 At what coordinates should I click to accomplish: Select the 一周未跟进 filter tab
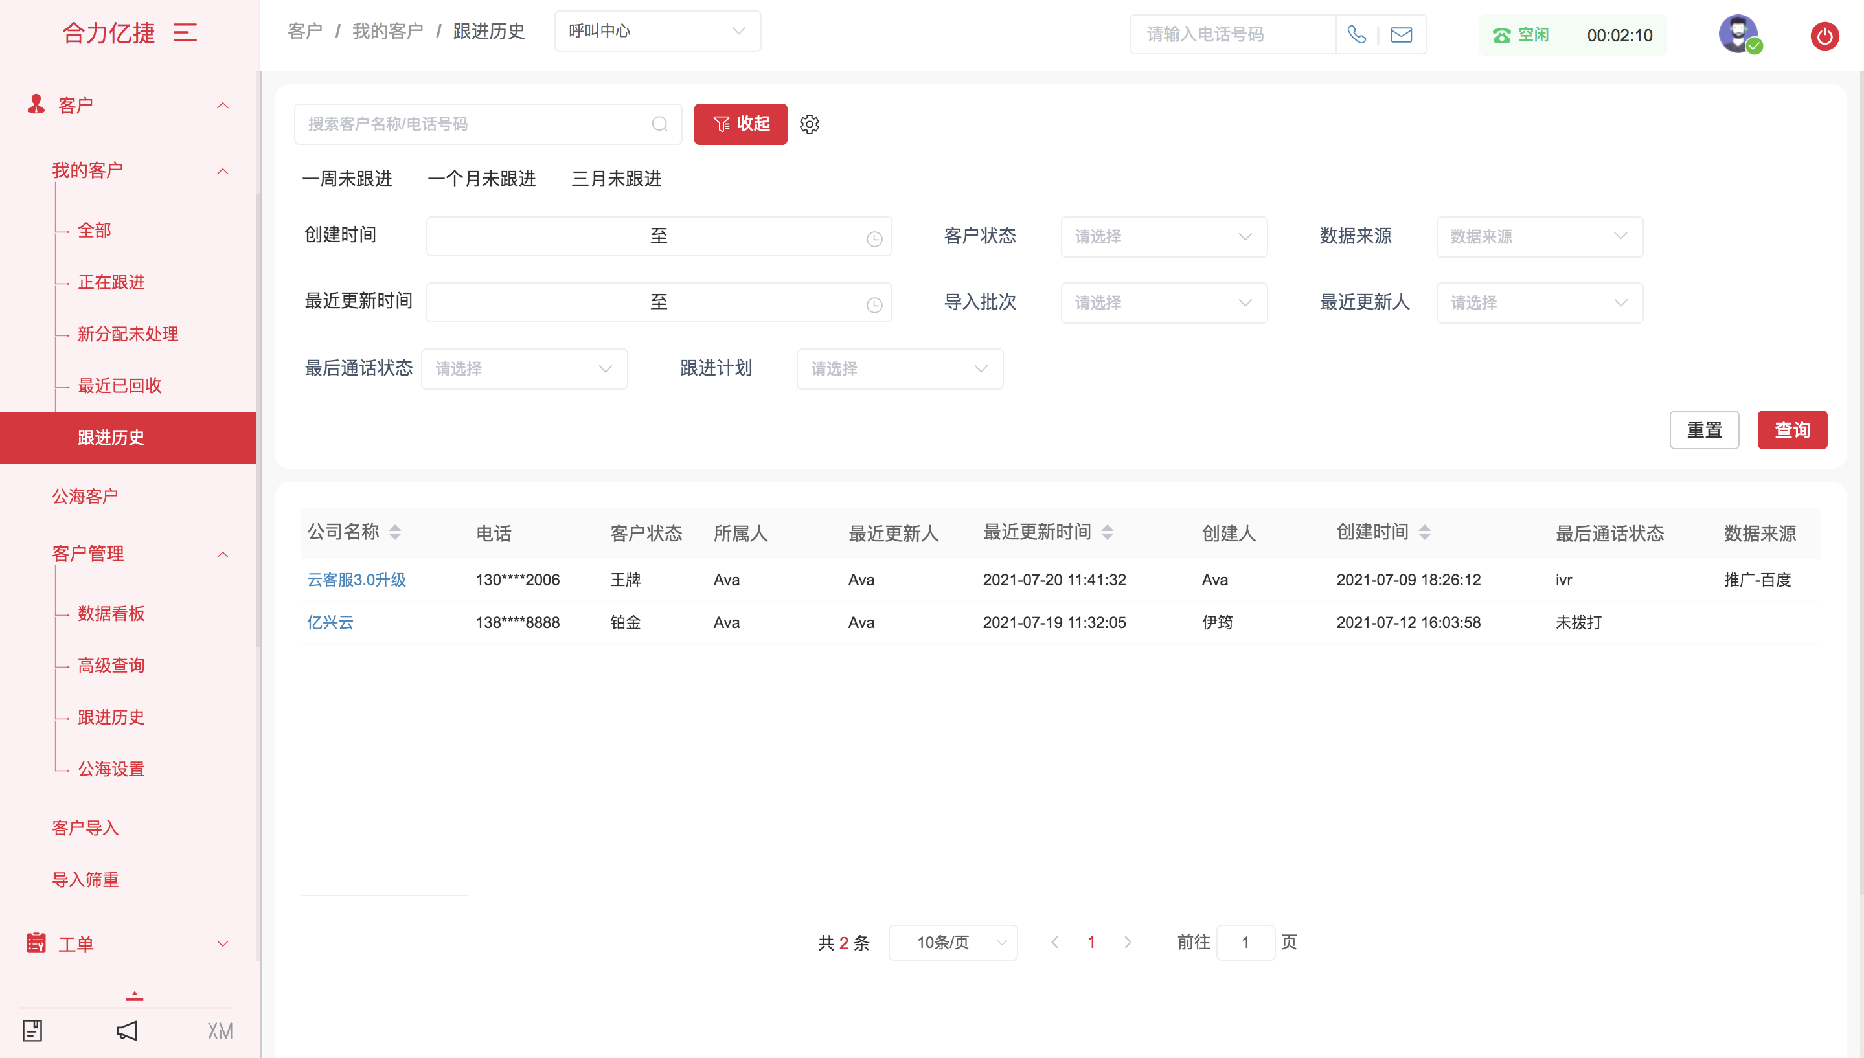tap(347, 179)
